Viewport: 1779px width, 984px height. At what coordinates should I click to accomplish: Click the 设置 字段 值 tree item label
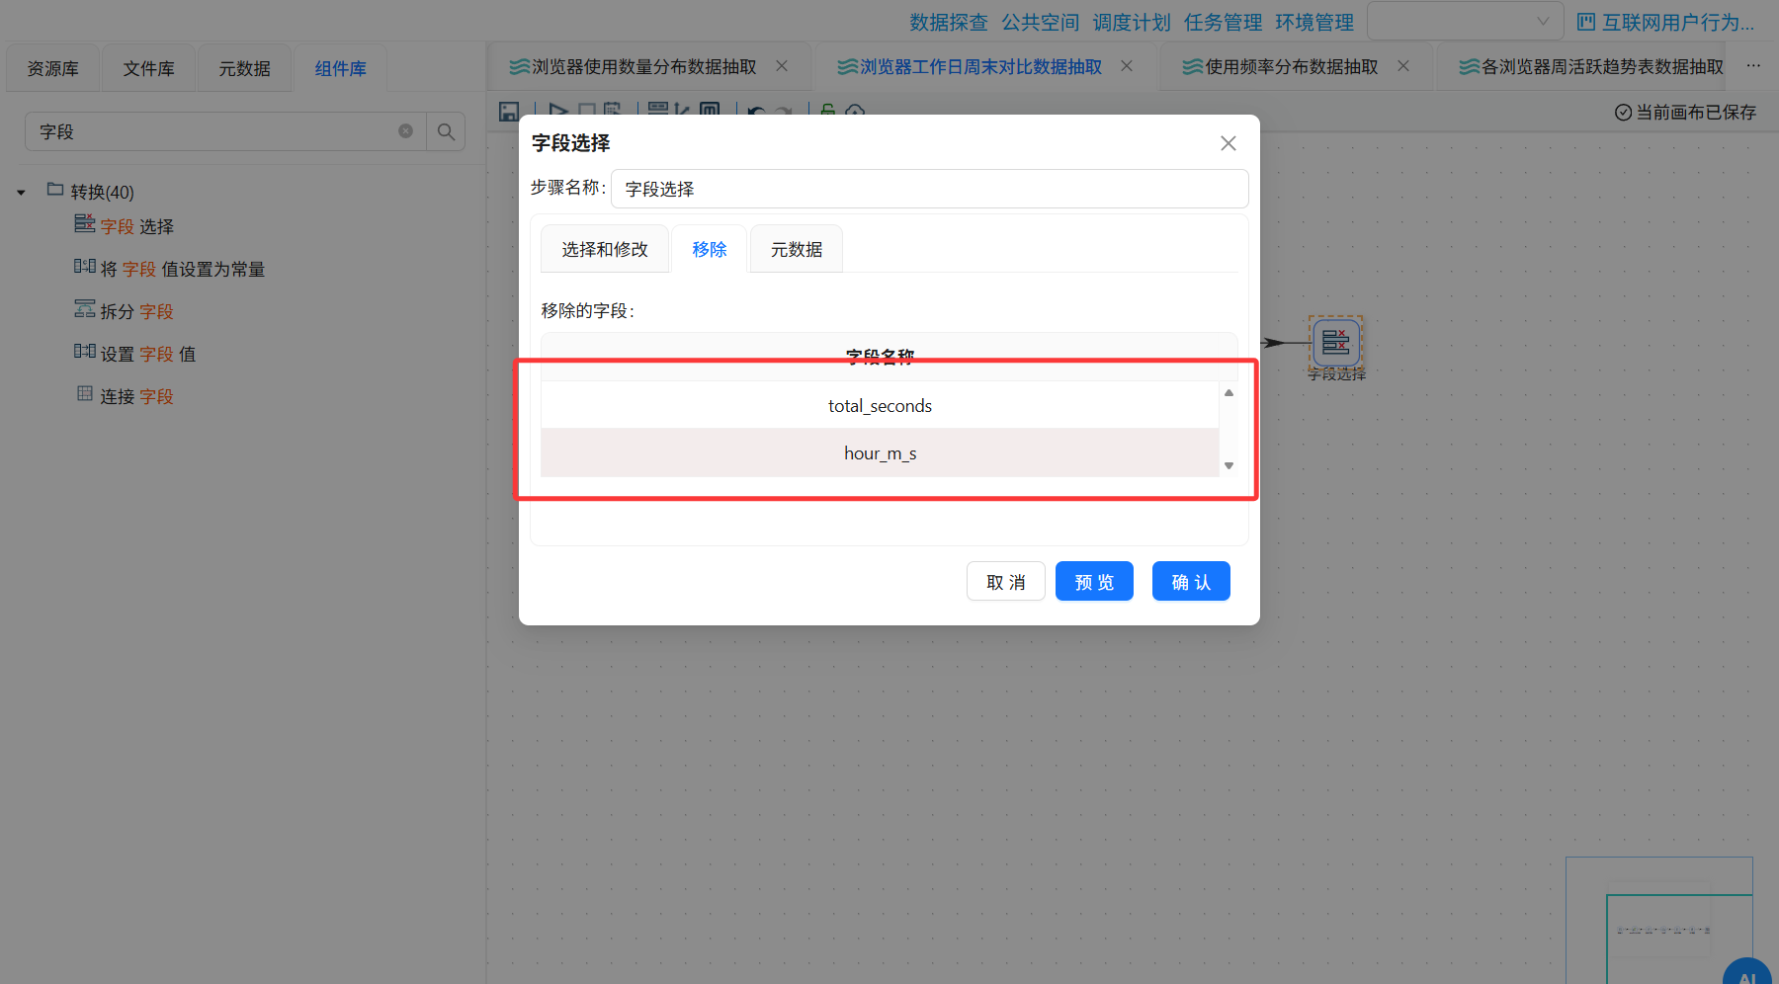coord(147,354)
